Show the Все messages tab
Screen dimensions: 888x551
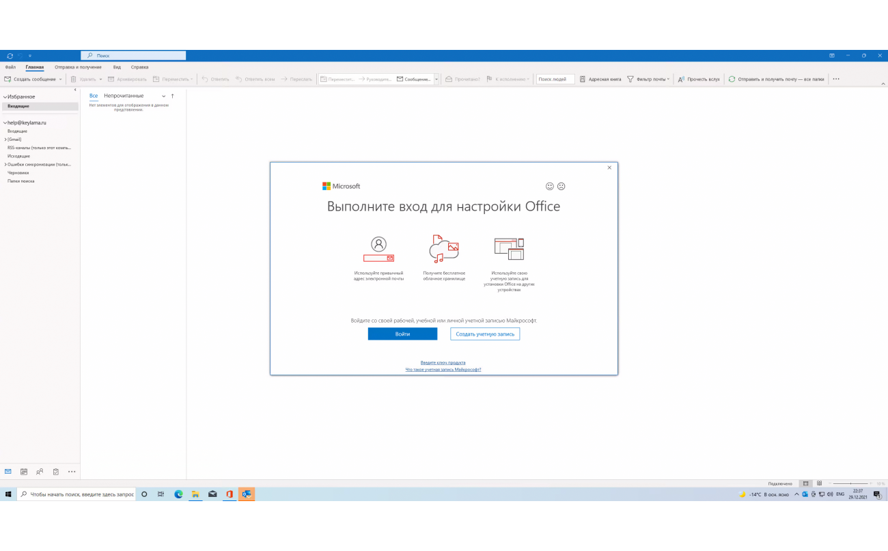tap(94, 96)
